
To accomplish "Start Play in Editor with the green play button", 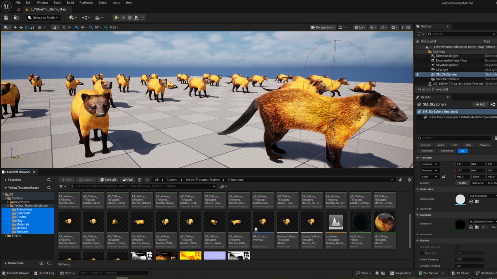I will (116, 17).
